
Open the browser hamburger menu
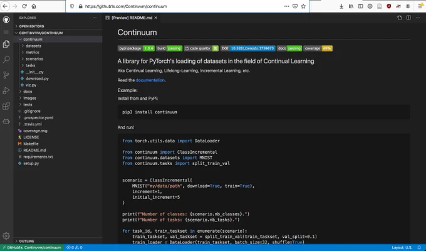[x=420, y=6]
